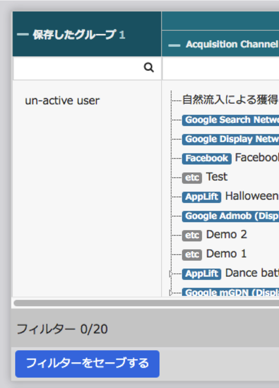Select 自然流入による獲得 tree row
279x388 pixels.
(x=230, y=100)
